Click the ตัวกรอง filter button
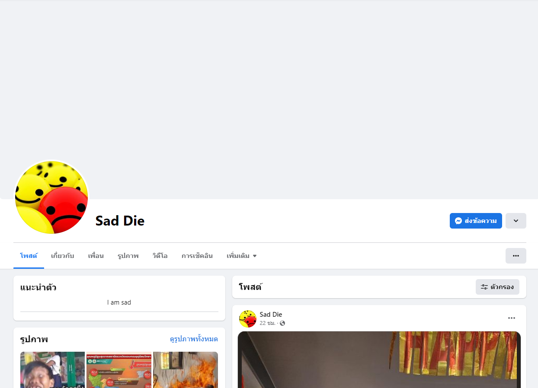Screen dimensions: 538x388 tap(497, 287)
